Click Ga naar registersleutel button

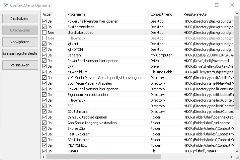20,53
